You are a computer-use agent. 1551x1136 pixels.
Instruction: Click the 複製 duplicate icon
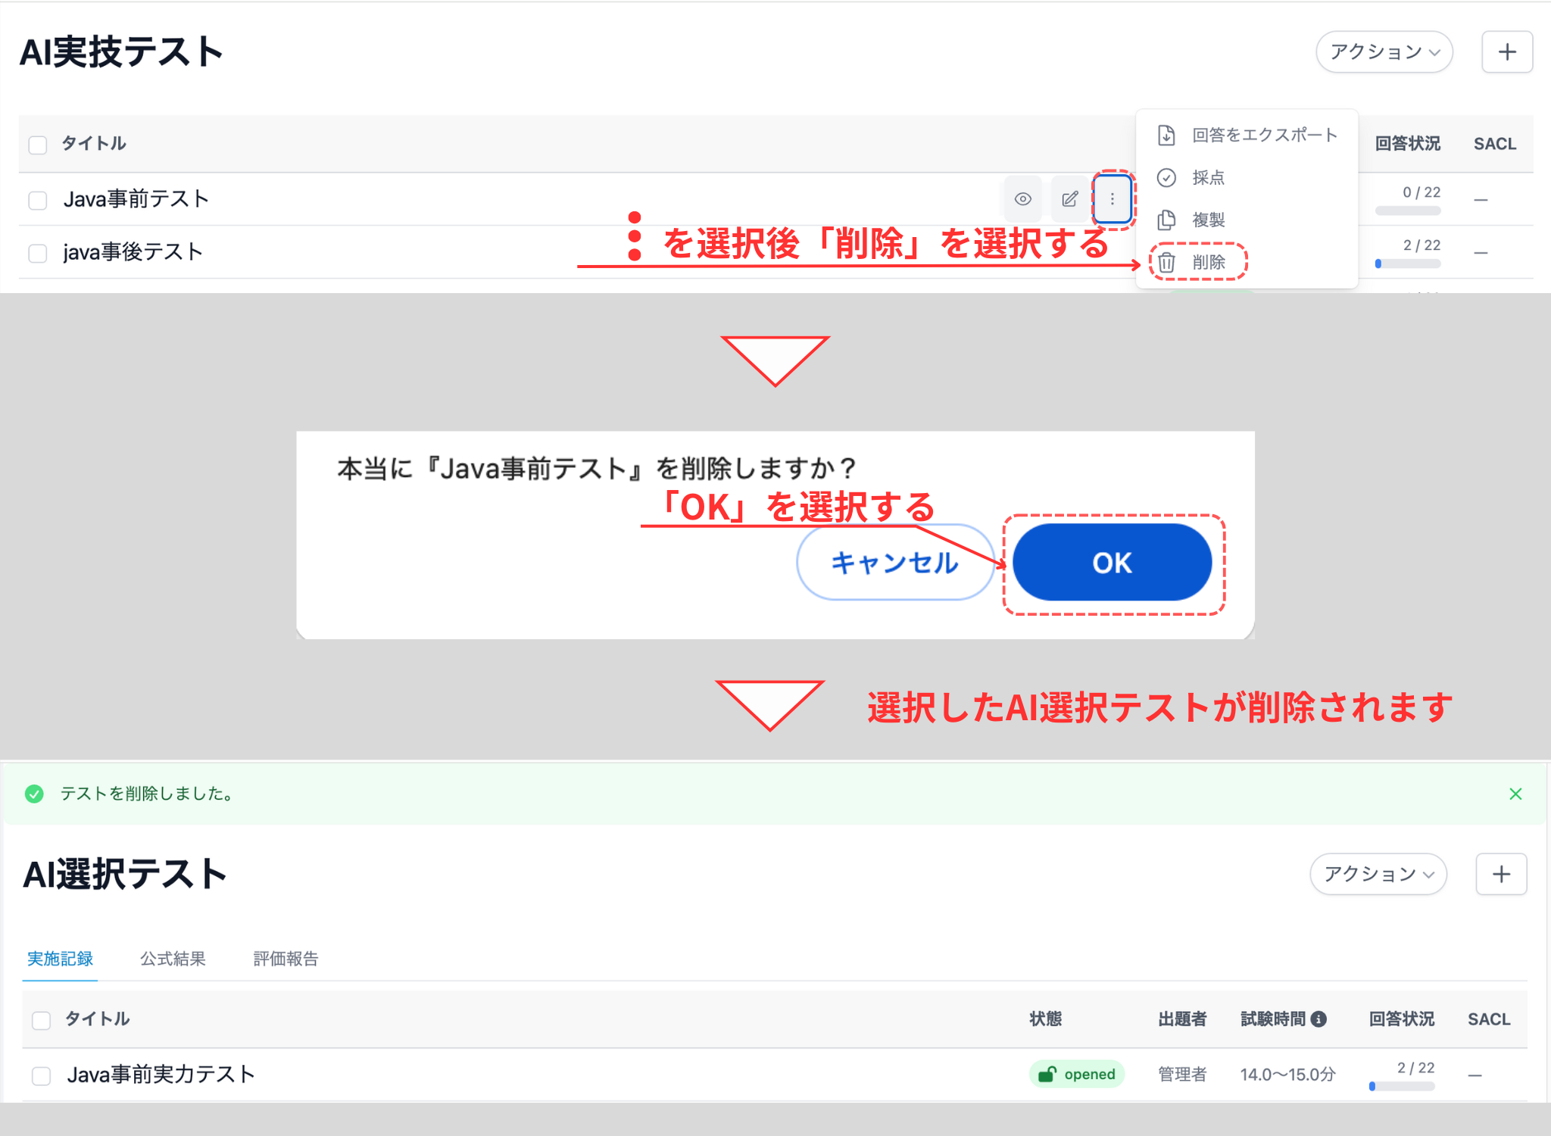coord(1166,220)
